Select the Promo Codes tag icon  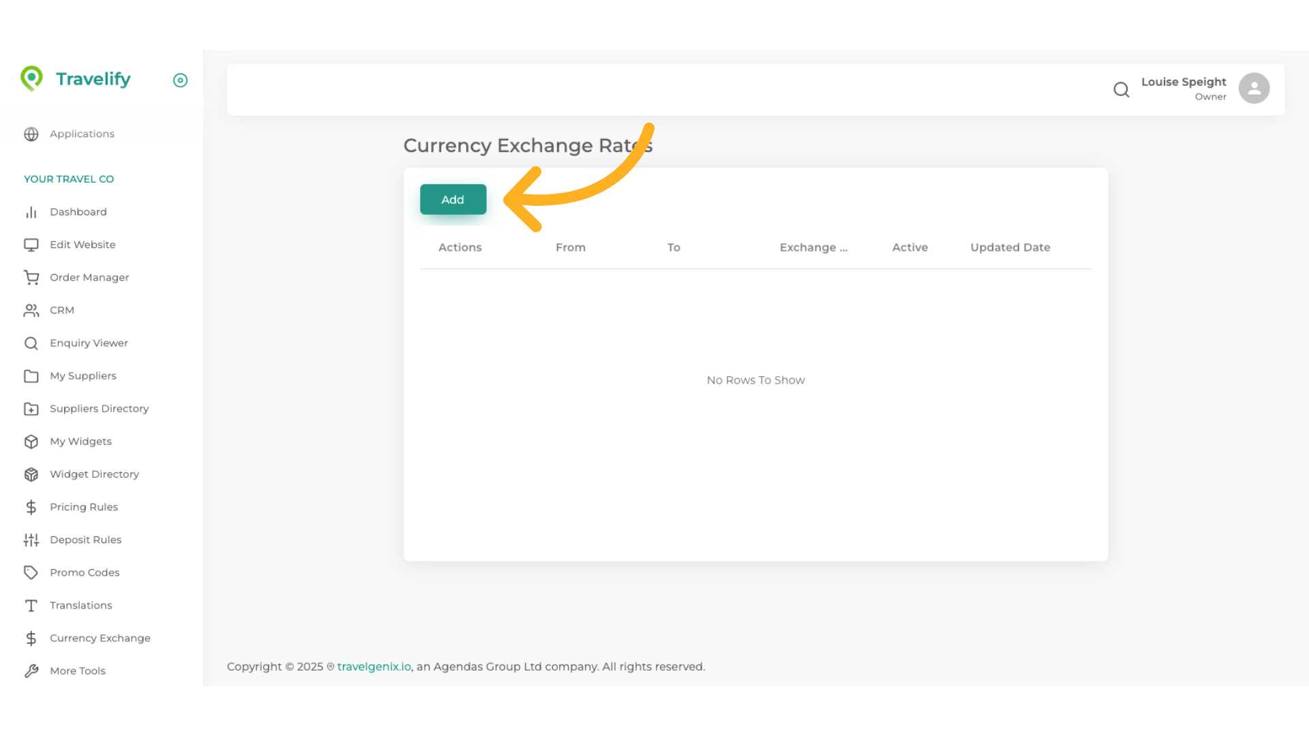(31, 572)
